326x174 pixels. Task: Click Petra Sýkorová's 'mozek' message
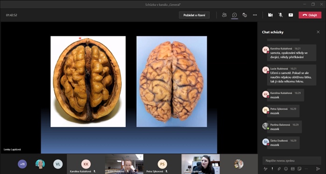[x=283, y=111]
